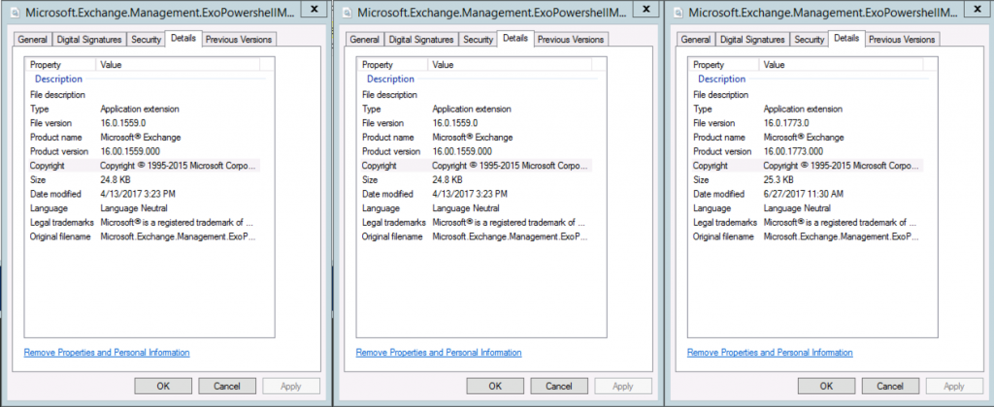Select Type Application extension in left dialog
Screen dimensions: 994x407
pyautogui.click(x=143, y=109)
